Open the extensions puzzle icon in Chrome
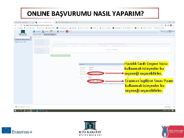The image size is (184, 138). pos(168,25)
